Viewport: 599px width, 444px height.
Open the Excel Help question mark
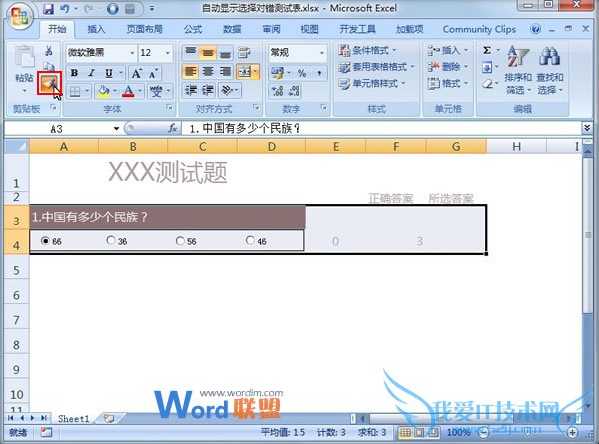[x=535, y=29]
